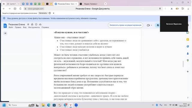
Task: Open a new browser tab with plus
Action: (x=105, y=4)
